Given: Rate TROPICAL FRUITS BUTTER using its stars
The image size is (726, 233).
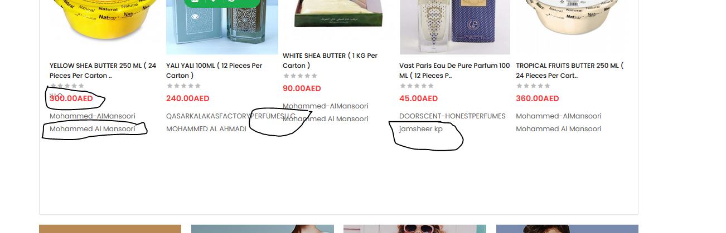Looking at the screenshot, I should point(533,86).
